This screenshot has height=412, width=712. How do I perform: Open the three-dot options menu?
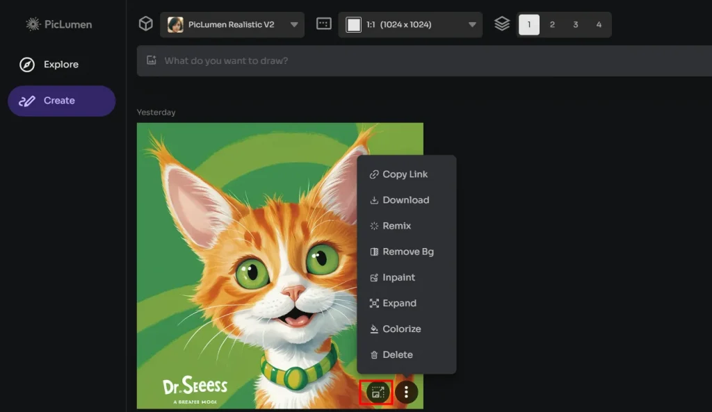405,392
